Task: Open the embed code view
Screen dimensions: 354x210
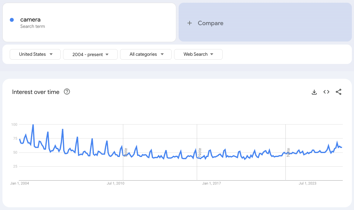Action: 326,92
